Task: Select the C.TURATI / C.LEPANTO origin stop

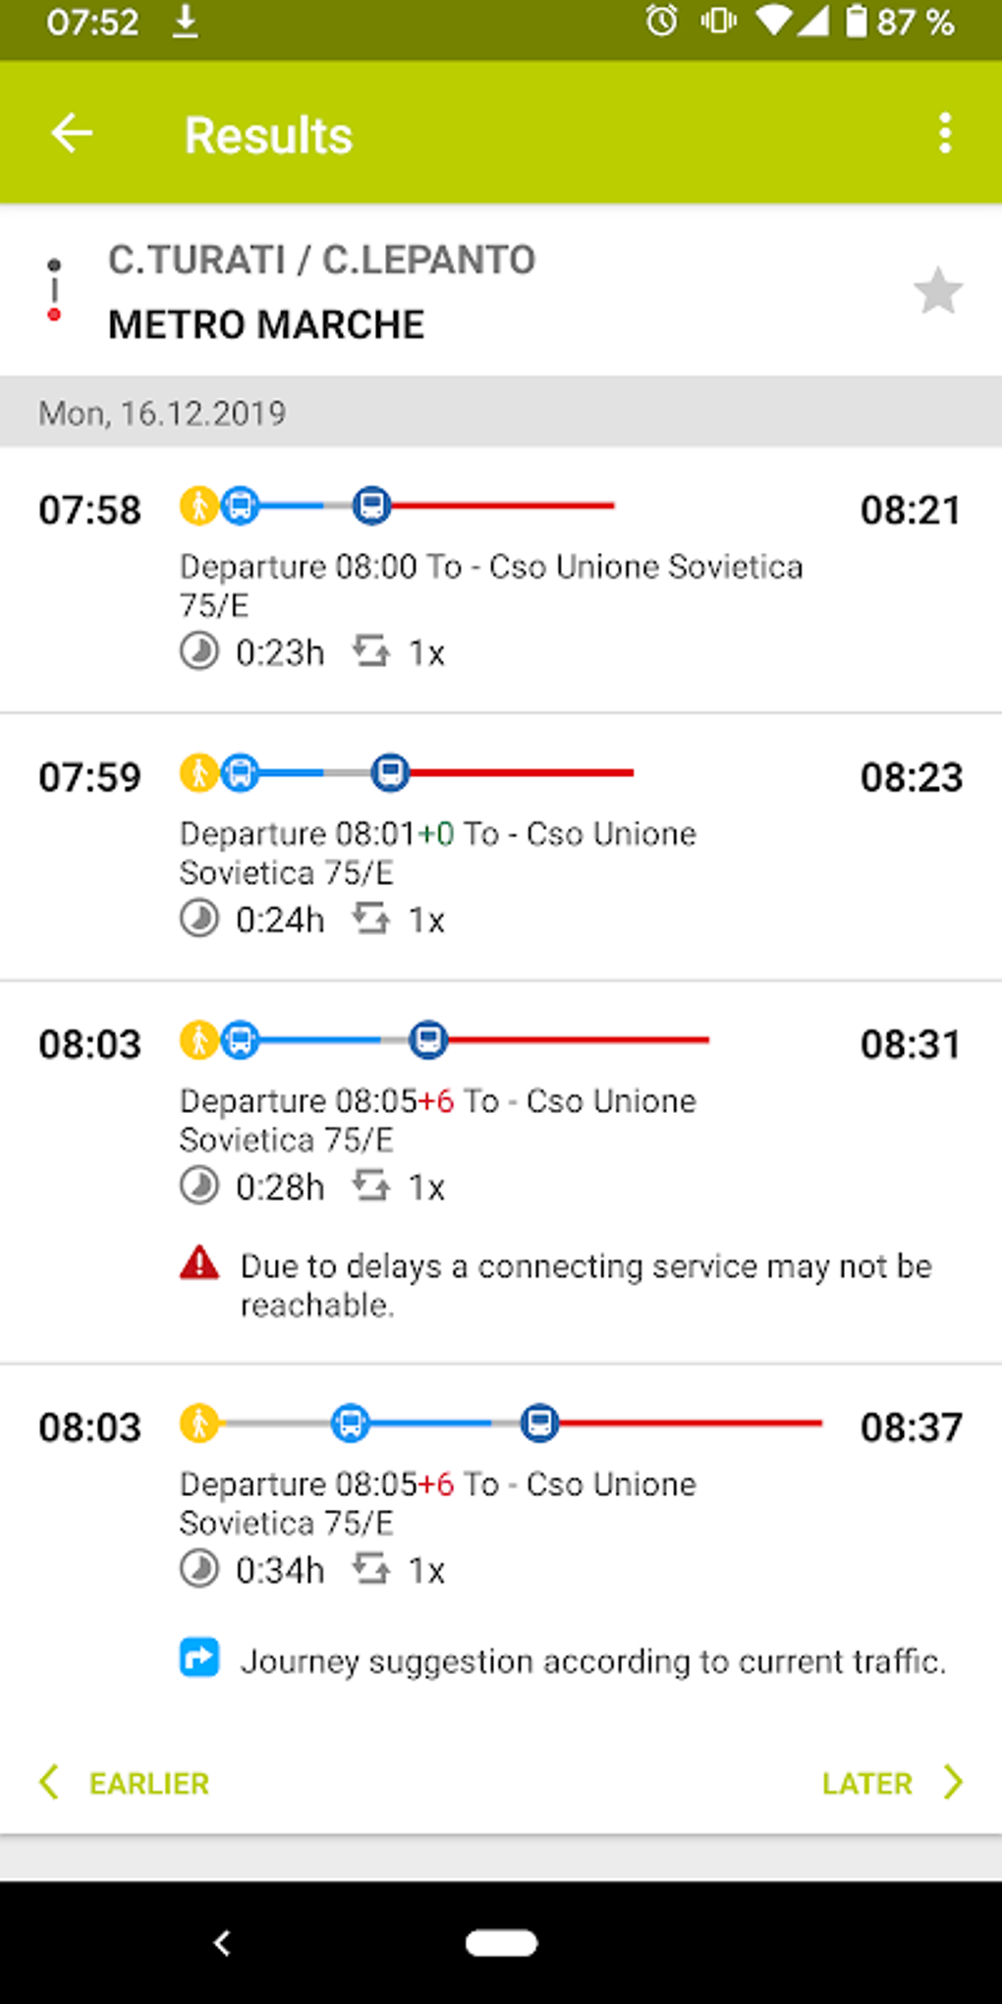Action: point(321,260)
